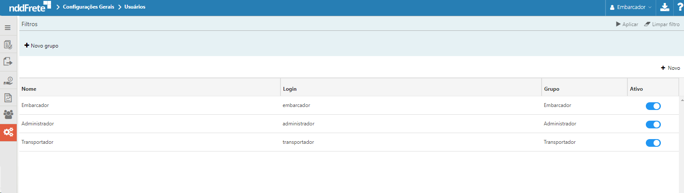Viewport: 684px width, 193px height.
Task: Open the report chart sidebar icon
Action: [x=8, y=98]
